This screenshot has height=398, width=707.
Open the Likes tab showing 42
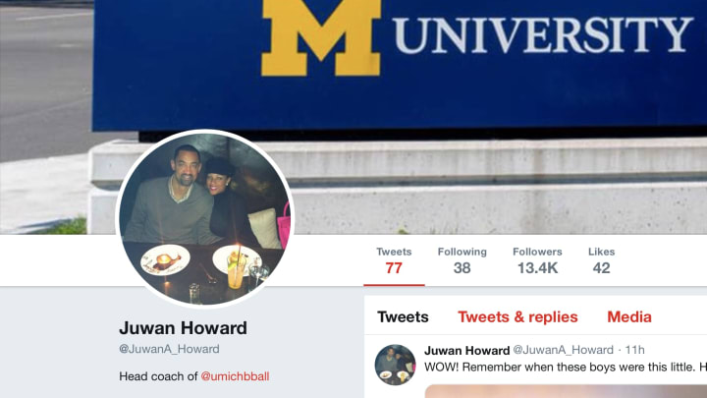(602, 260)
